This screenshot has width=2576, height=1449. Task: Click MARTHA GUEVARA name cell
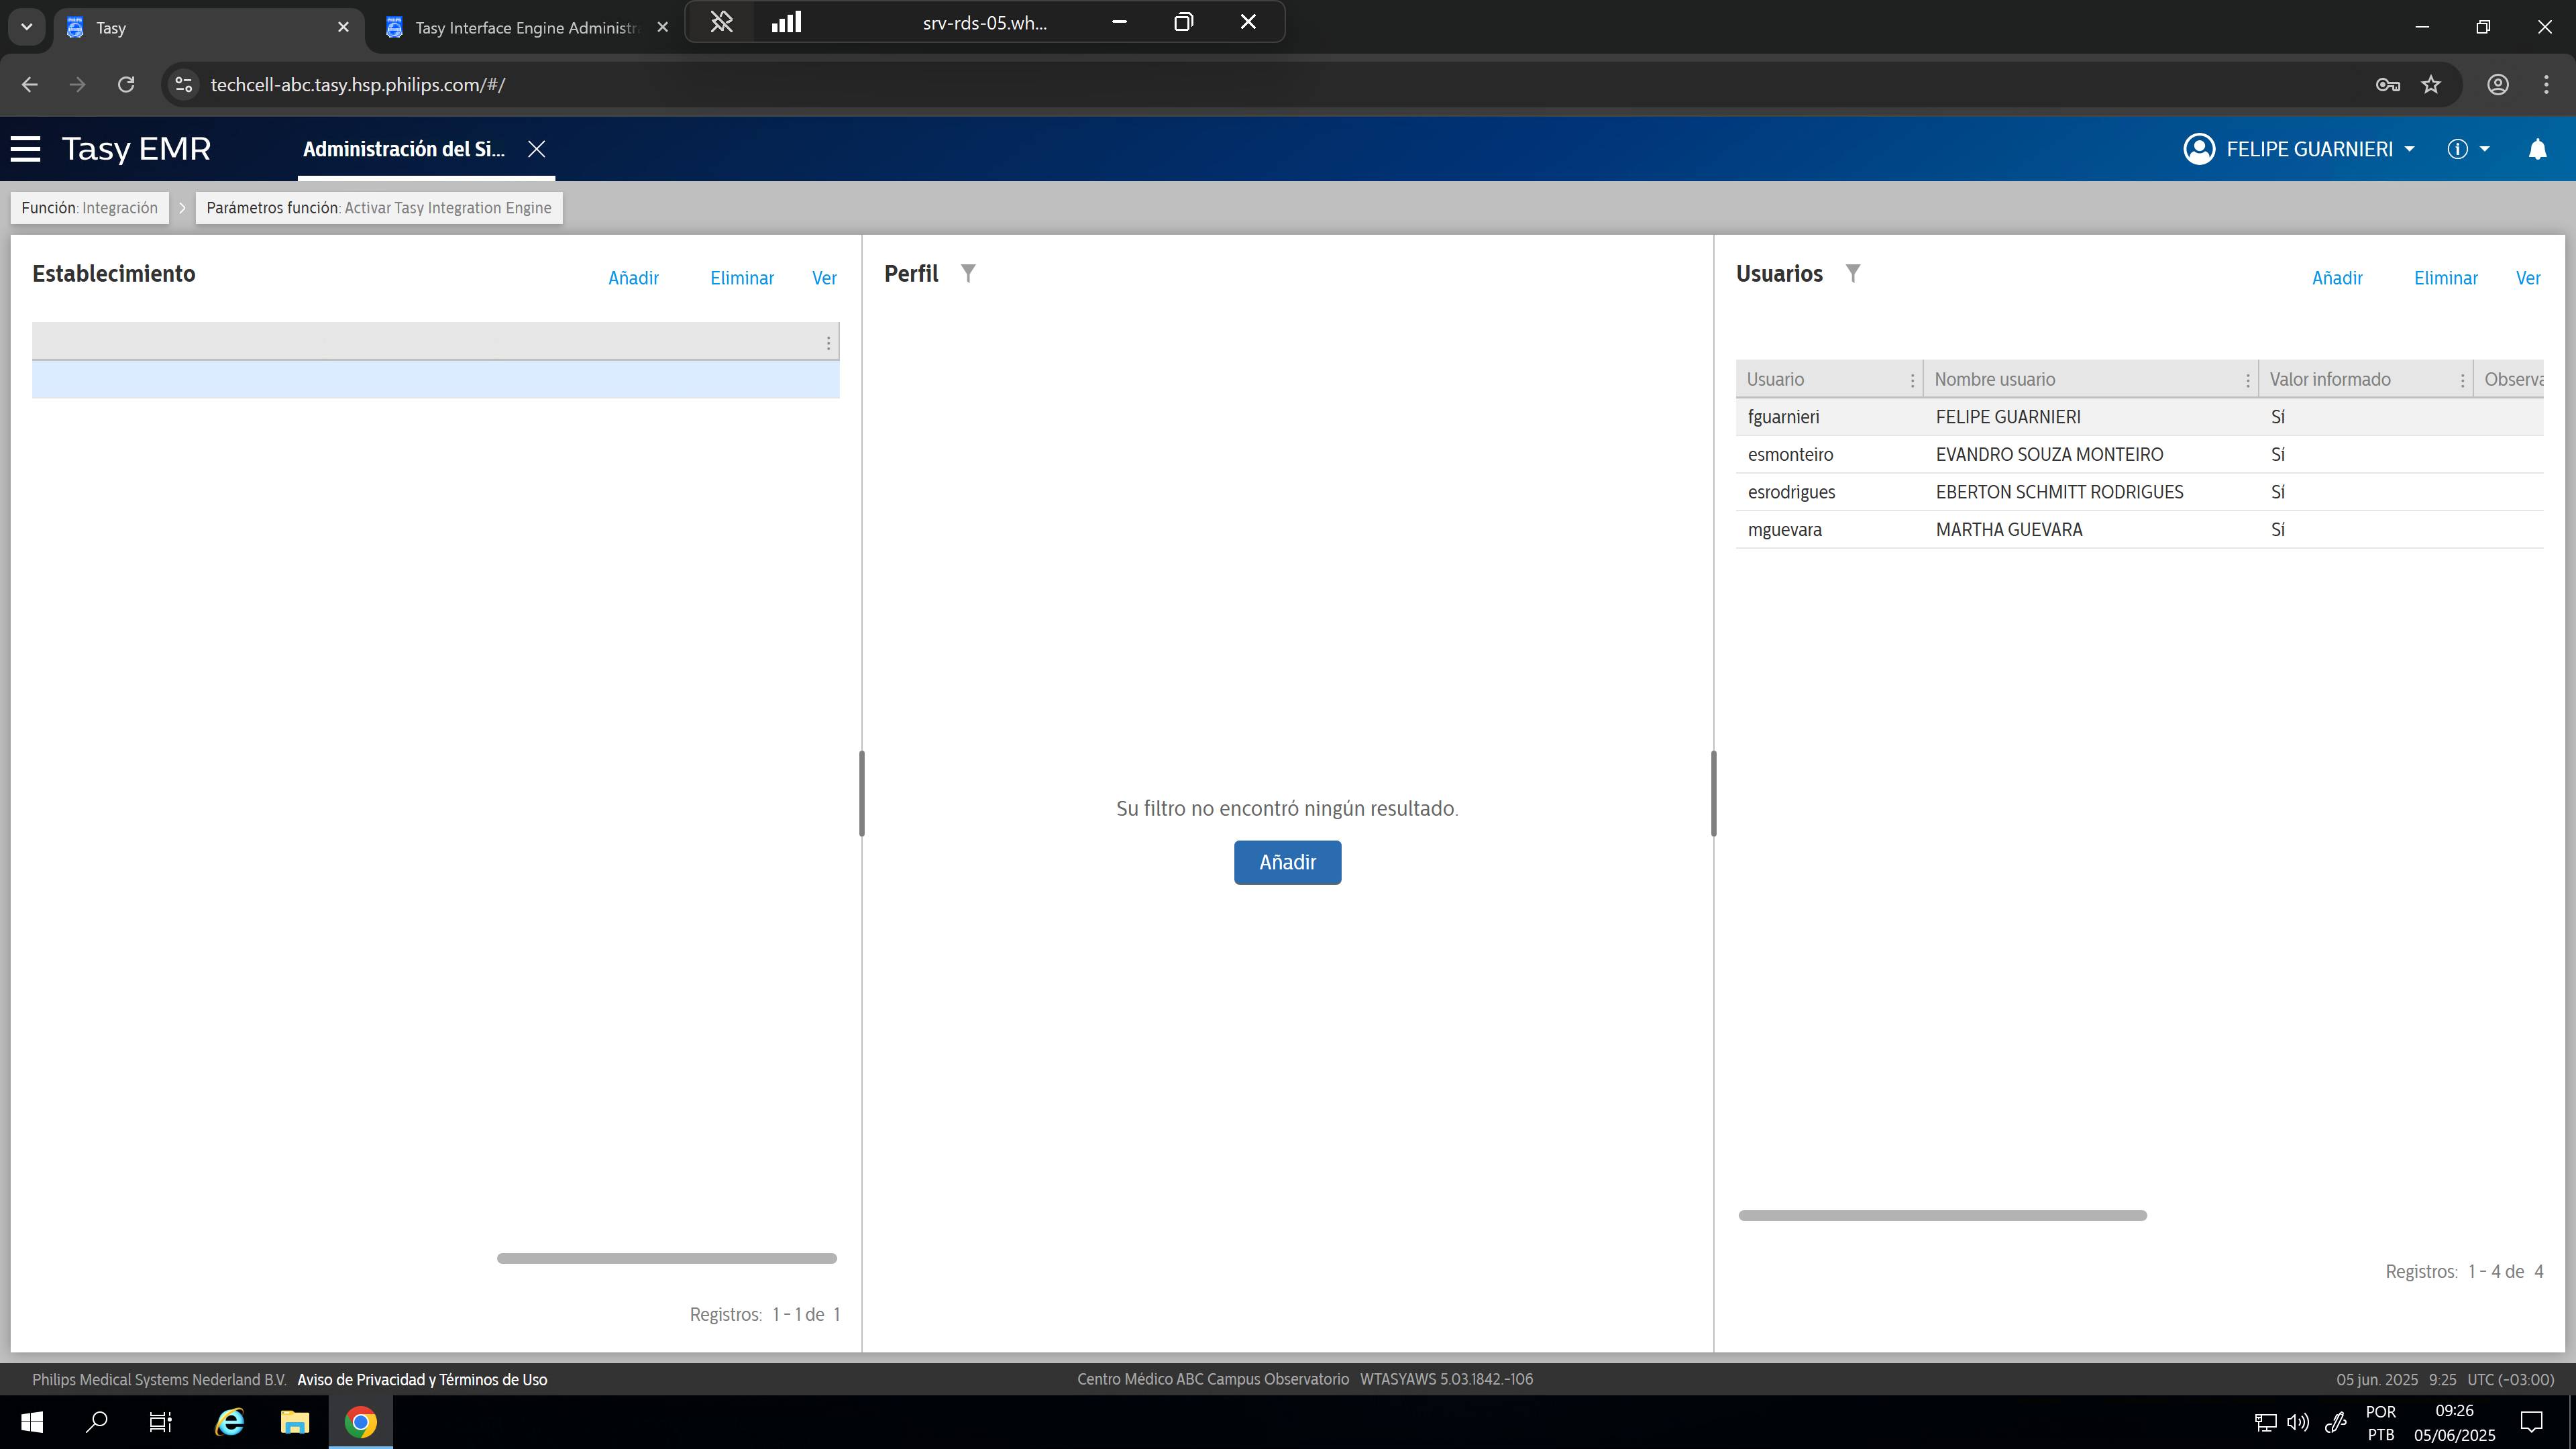pyautogui.click(x=2009, y=529)
